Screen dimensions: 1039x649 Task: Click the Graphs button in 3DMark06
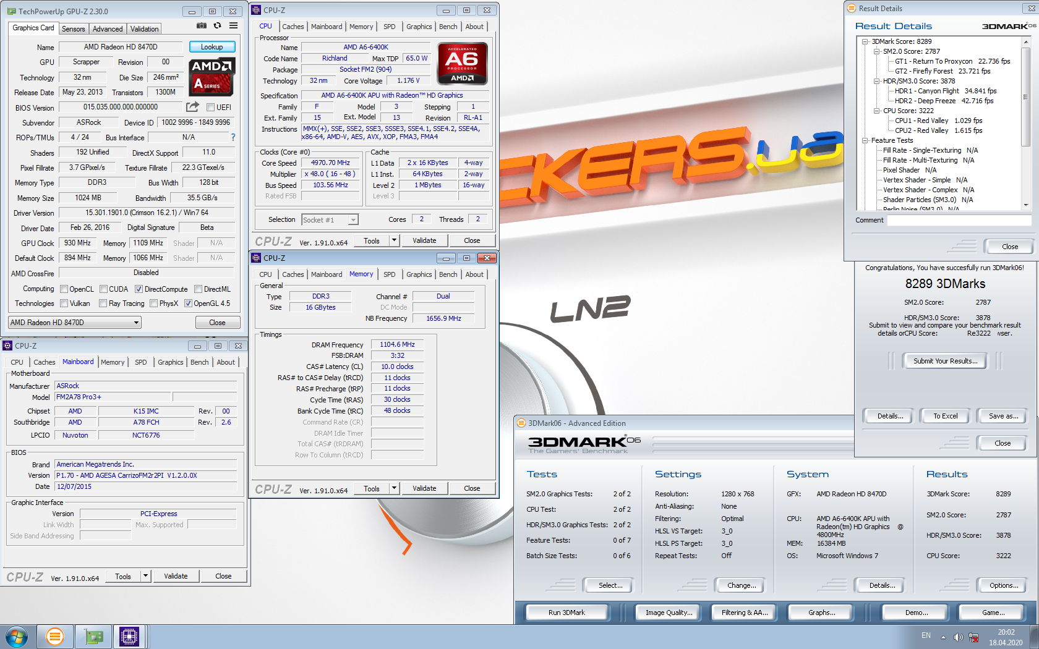pyautogui.click(x=821, y=613)
